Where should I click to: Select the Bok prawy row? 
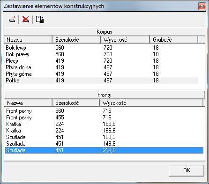[x=102, y=54]
